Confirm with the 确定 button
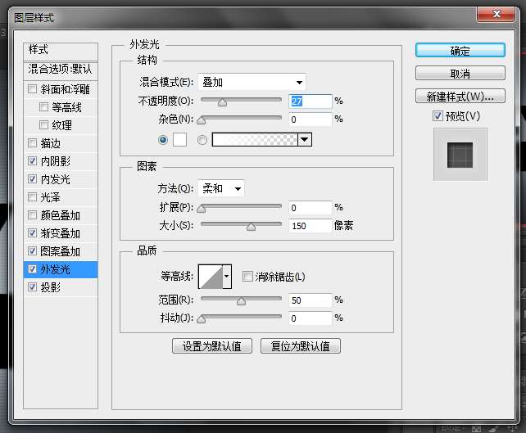 click(460, 50)
